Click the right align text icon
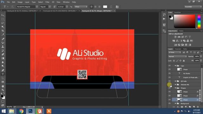The height and width of the screenshot is (114, 203). coord(99,7)
